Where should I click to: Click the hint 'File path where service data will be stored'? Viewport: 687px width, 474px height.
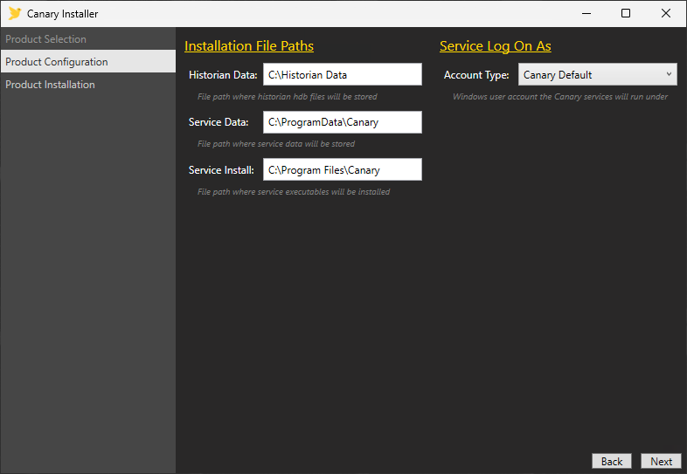point(276,144)
